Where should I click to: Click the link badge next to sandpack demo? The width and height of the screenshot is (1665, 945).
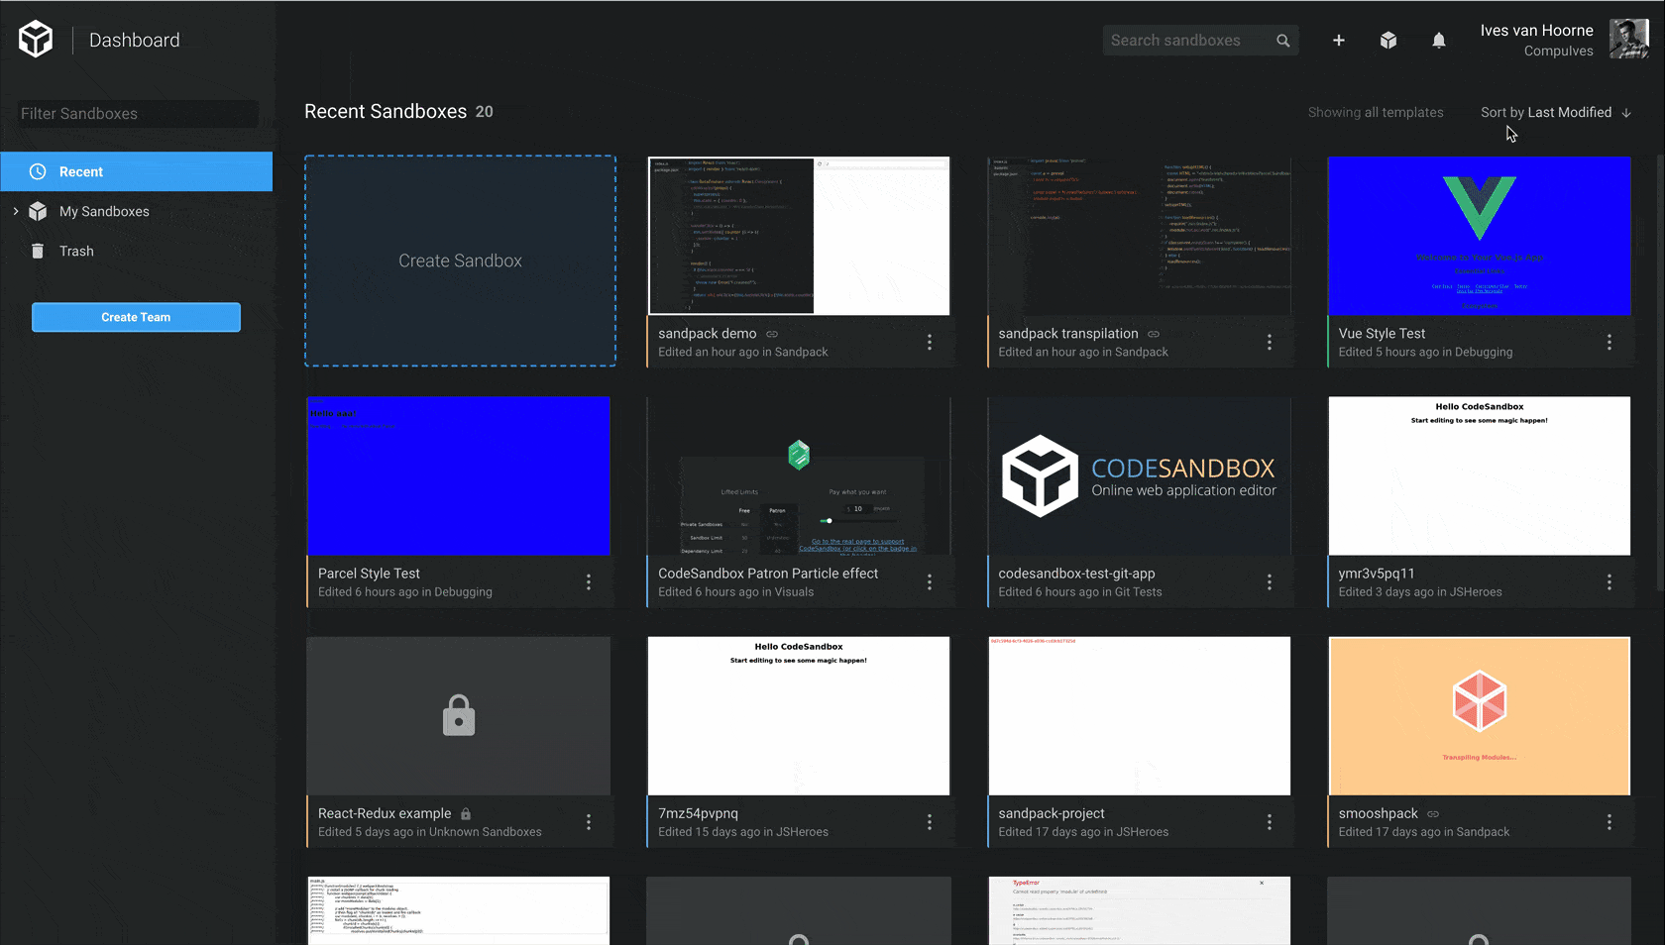771,334
